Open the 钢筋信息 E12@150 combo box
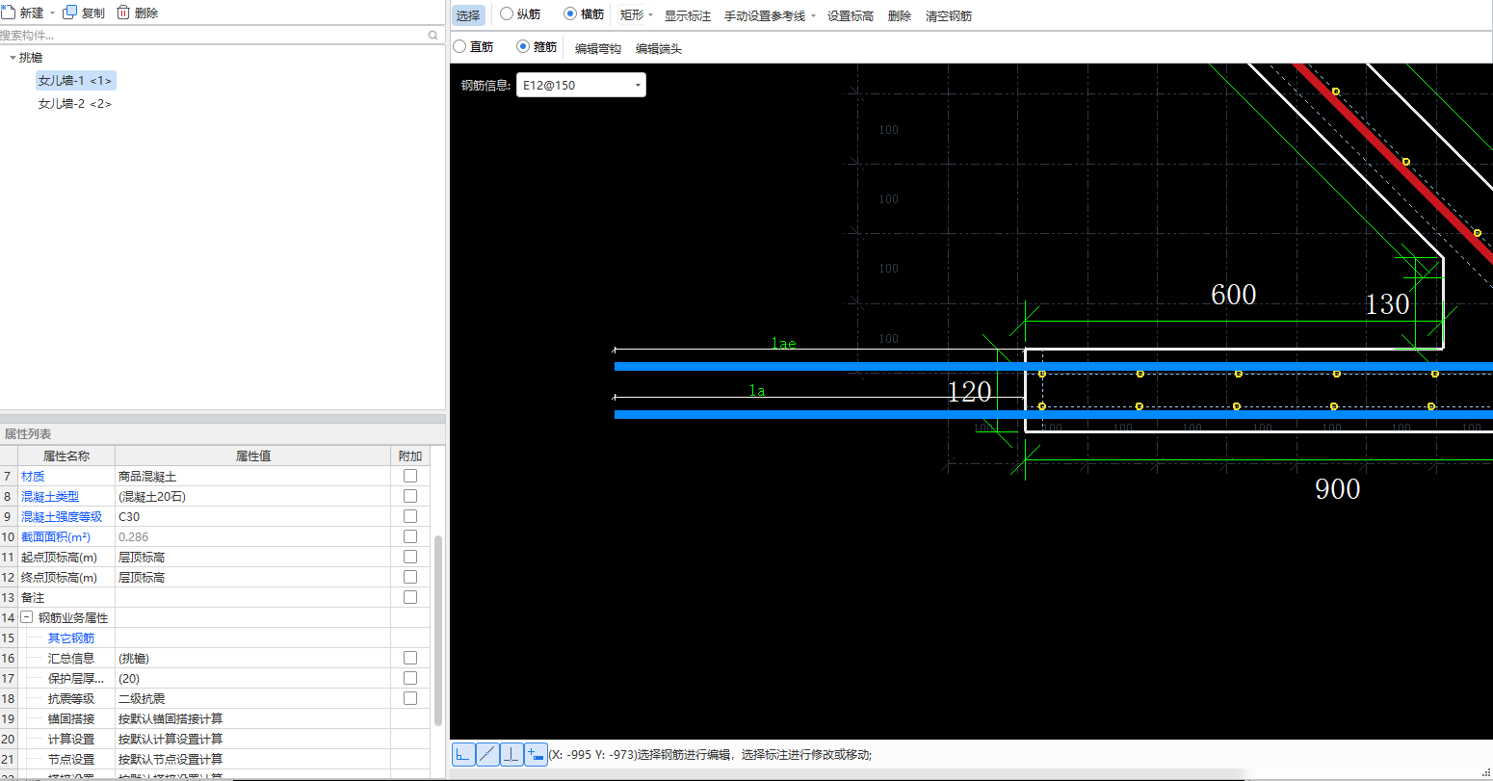Viewport: 1493px width, 781px height. pyautogui.click(x=581, y=85)
